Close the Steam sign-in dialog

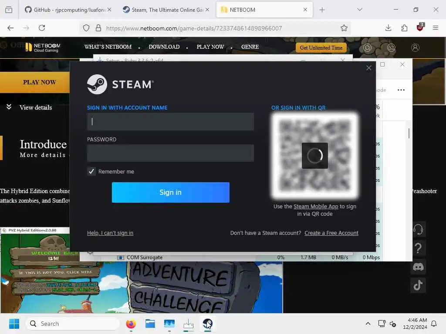point(368,68)
